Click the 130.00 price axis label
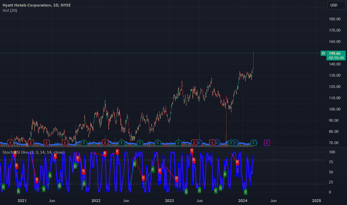347x205 pixels. click(x=335, y=75)
